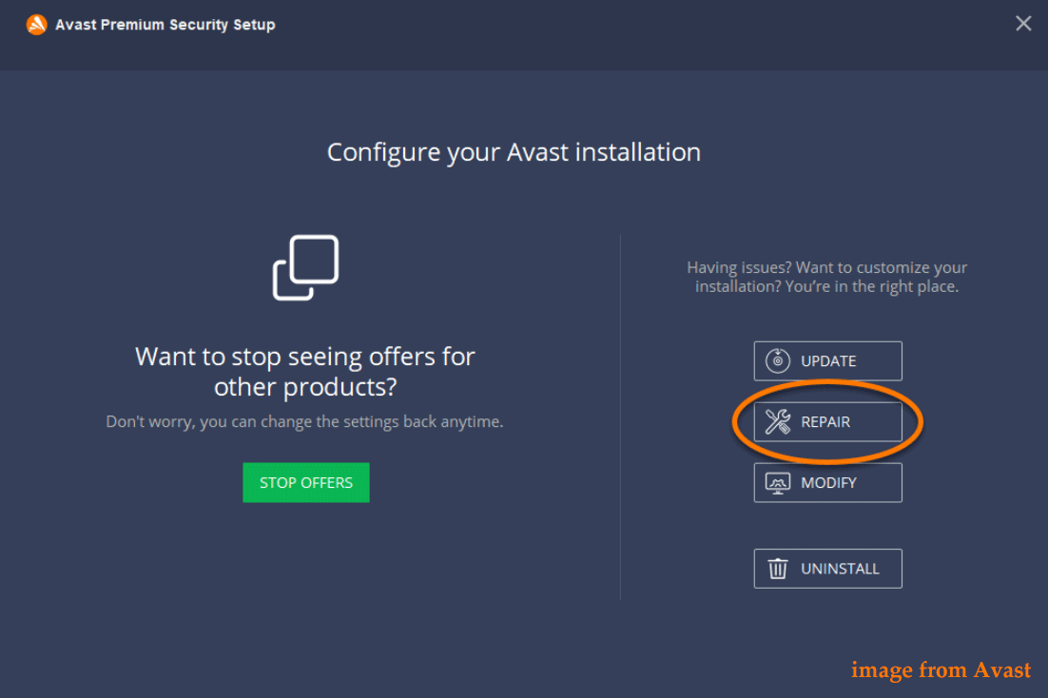Click 'Want to stop seeing offers' heading

tap(304, 372)
